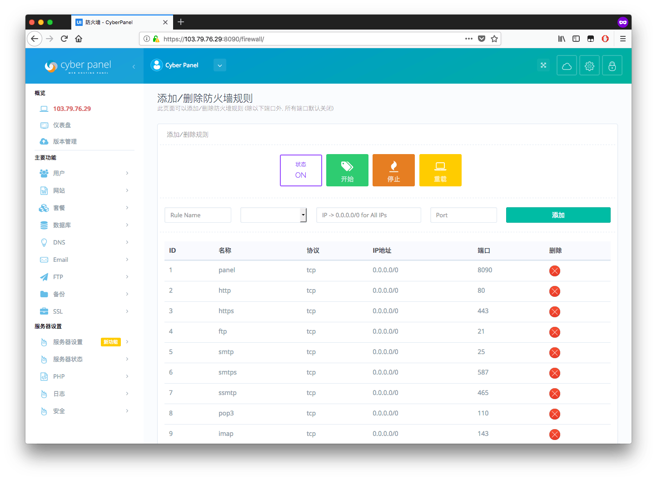Switch to the 防火墙 - CyberPanel browser tab
Image resolution: width=657 pixels, height=480 pixels.
click(x=118, y=22)
